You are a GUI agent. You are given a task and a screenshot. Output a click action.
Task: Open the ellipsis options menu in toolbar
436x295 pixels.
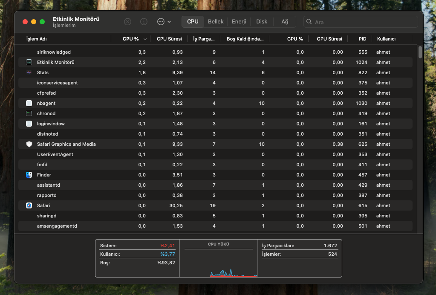coord(164,22)
